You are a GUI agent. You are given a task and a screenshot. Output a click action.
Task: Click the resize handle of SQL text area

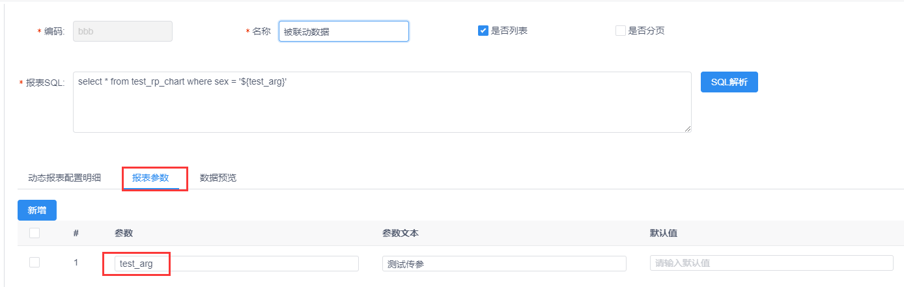(x=687, y=129)
